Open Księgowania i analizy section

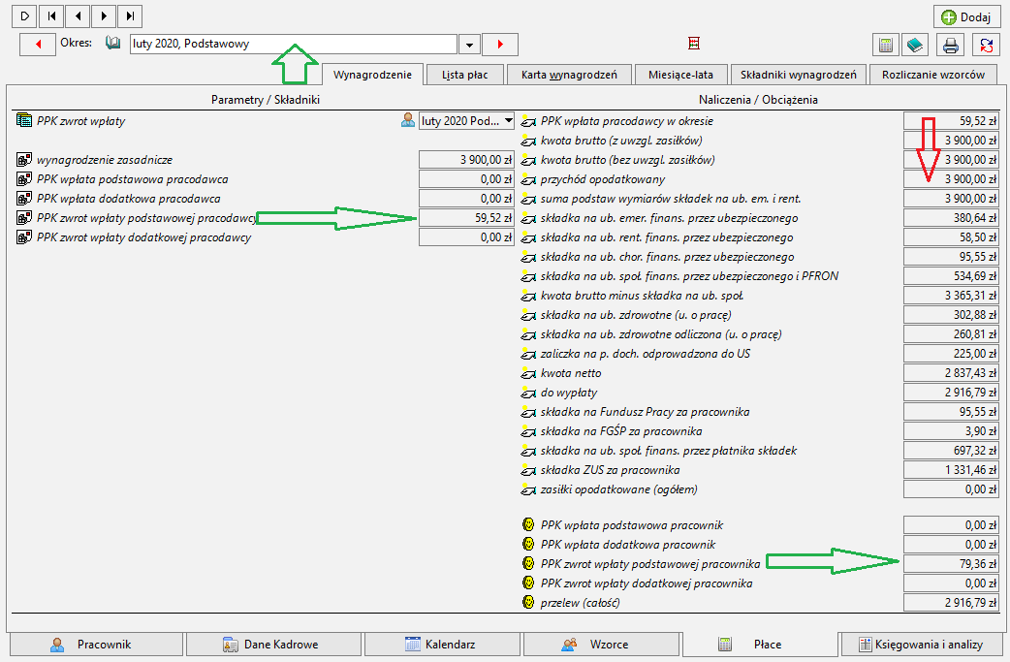(x=922, y=644)
